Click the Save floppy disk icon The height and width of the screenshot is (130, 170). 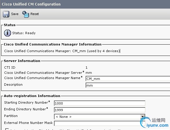point(6,14)
